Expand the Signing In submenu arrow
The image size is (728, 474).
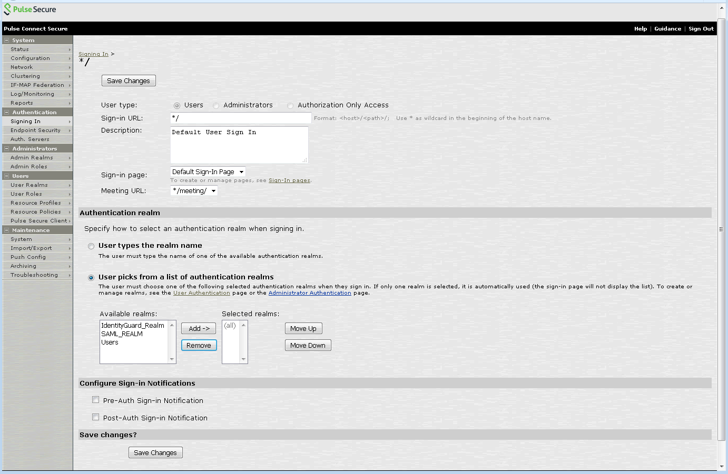[x=69, y=122]
